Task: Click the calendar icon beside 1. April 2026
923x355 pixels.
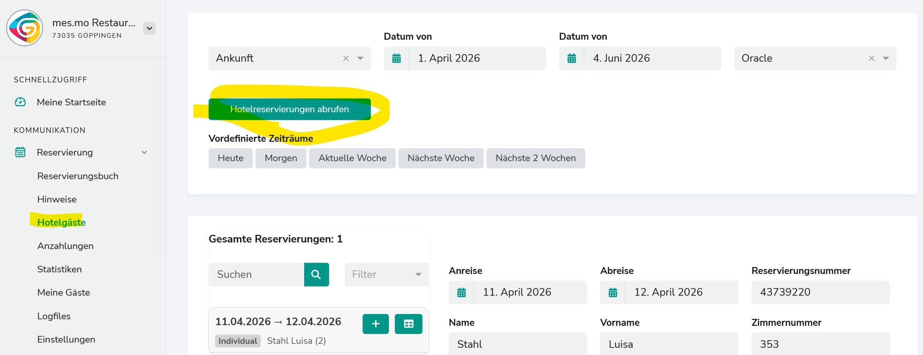Action: click(396, 58)
